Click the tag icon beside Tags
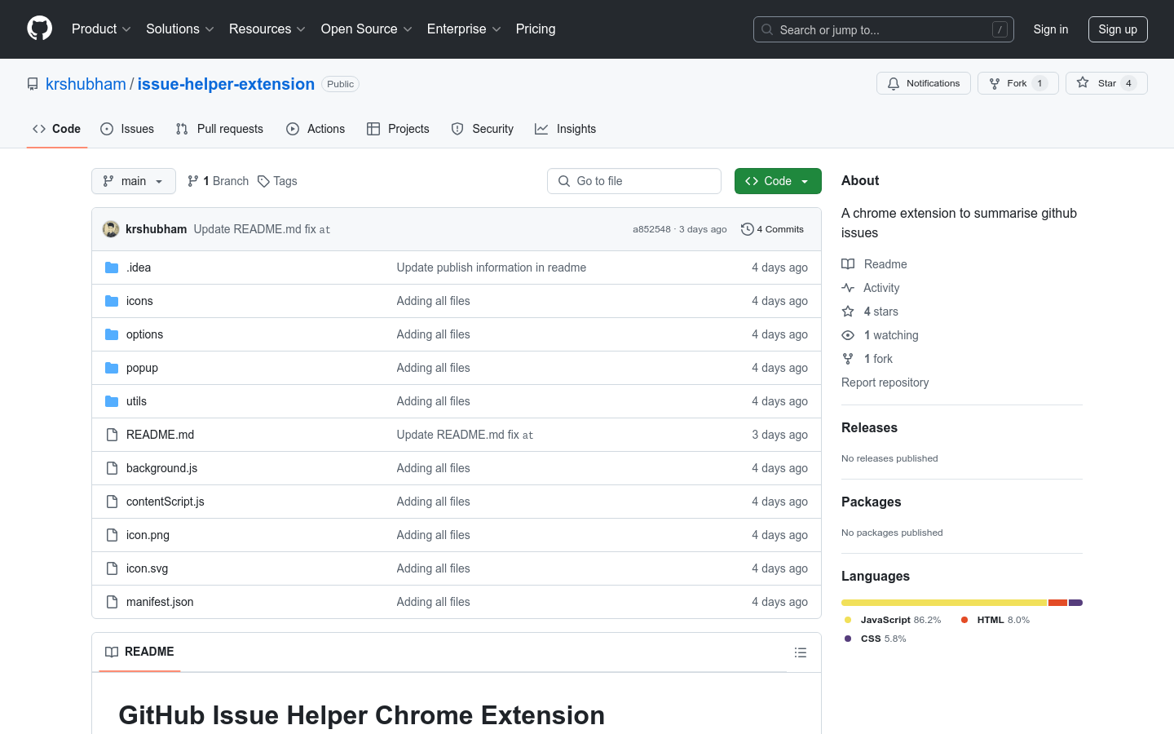This screenshot has height=734, width=1174. pyautogui.click(x=263, y=181)
